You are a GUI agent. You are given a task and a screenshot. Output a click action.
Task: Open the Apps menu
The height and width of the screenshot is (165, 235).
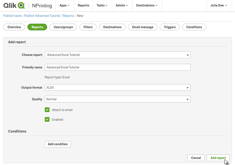click(x=64, y=6)
